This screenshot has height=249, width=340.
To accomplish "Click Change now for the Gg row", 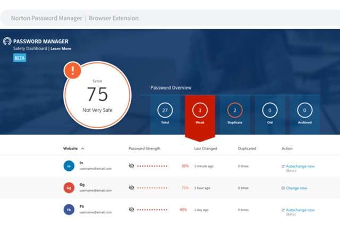I will pyautogui.click(x=296, y=188).
